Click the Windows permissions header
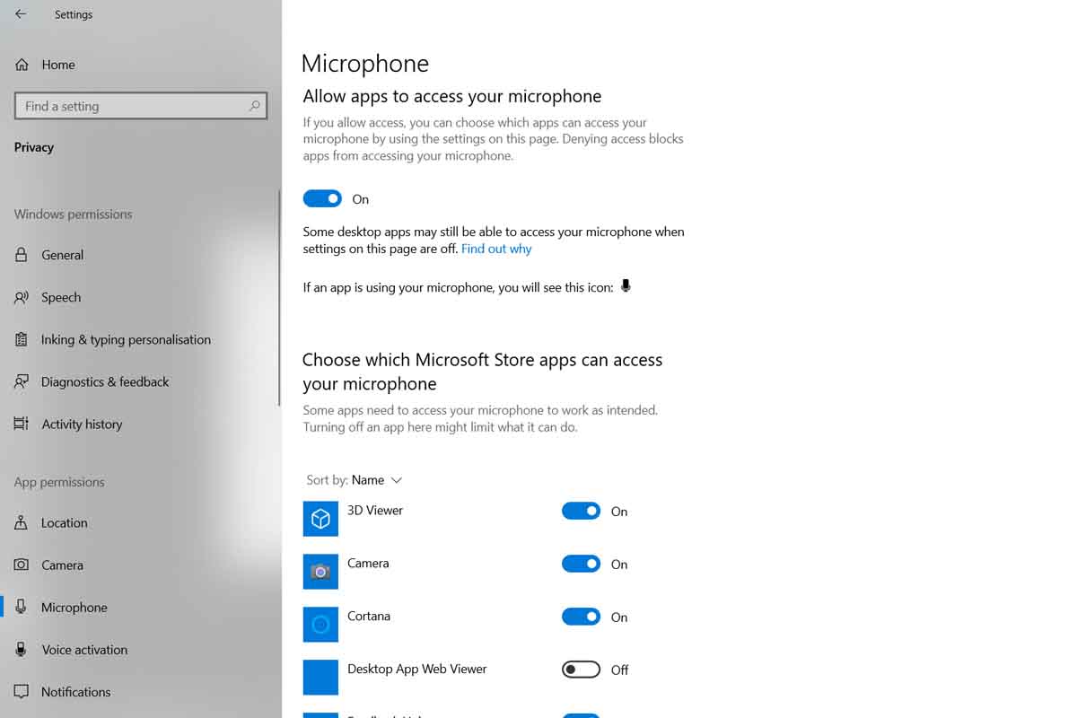 [x=73, y=215]
